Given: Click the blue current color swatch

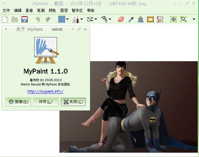Looking at the screenshot, I should tap(62, 19).
